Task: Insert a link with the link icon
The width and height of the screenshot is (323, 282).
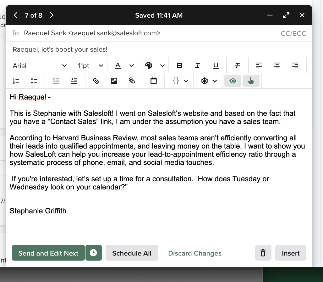Action: (96, 81)
